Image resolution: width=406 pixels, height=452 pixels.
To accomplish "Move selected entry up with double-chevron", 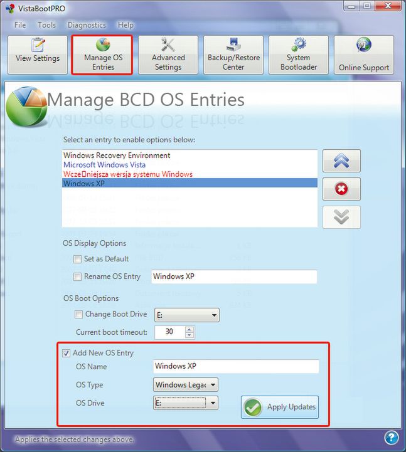I will coord(341,161).
